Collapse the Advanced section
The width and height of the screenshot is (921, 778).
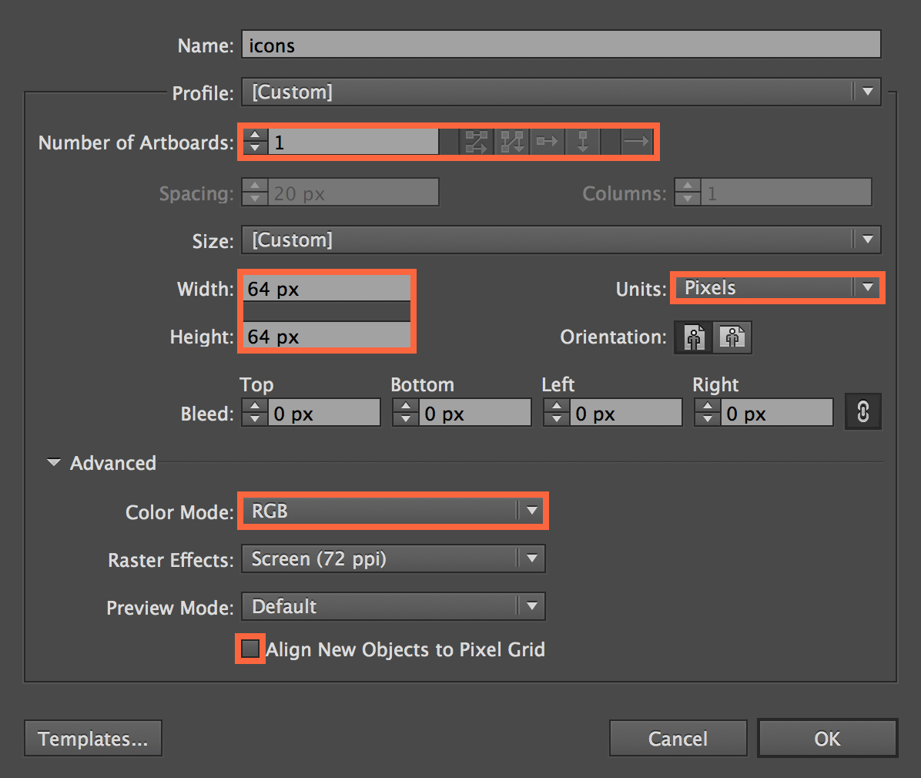[x=53, y=463]
